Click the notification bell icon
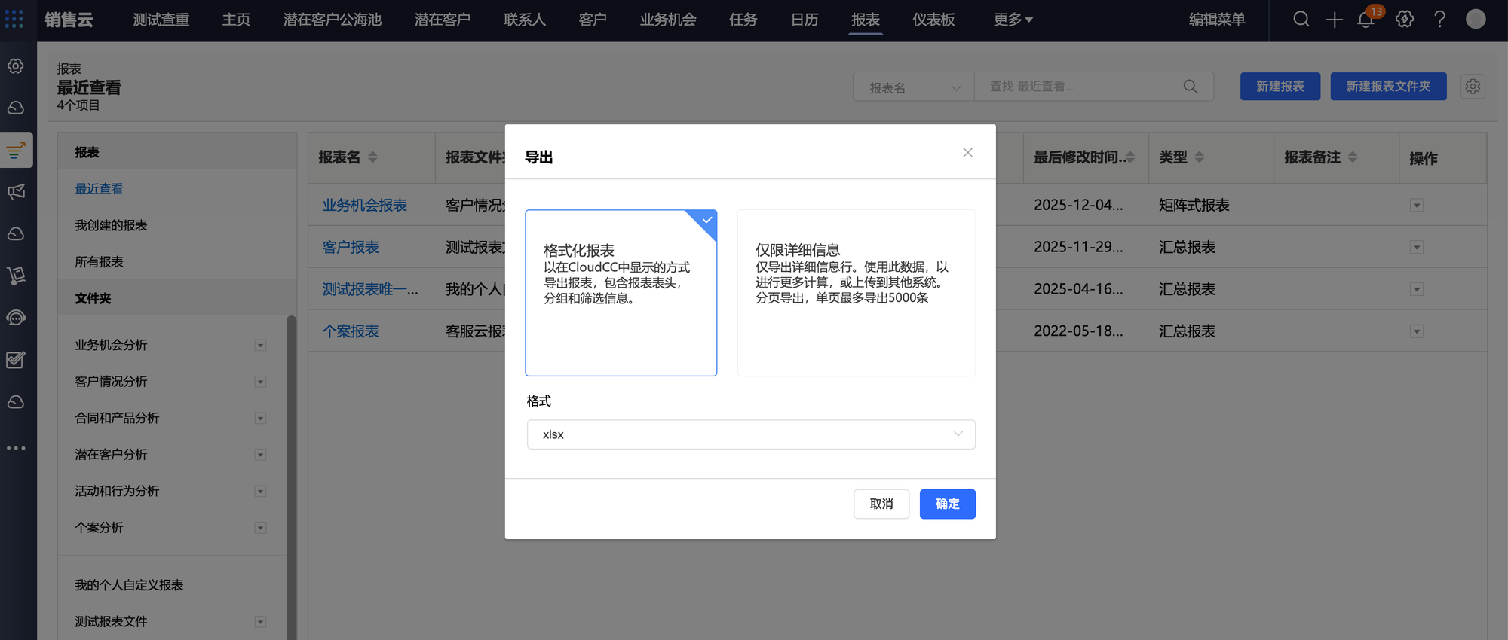Image resolution: width=1508 pixels, height=640 pixels. click(x=1365, y=20)
